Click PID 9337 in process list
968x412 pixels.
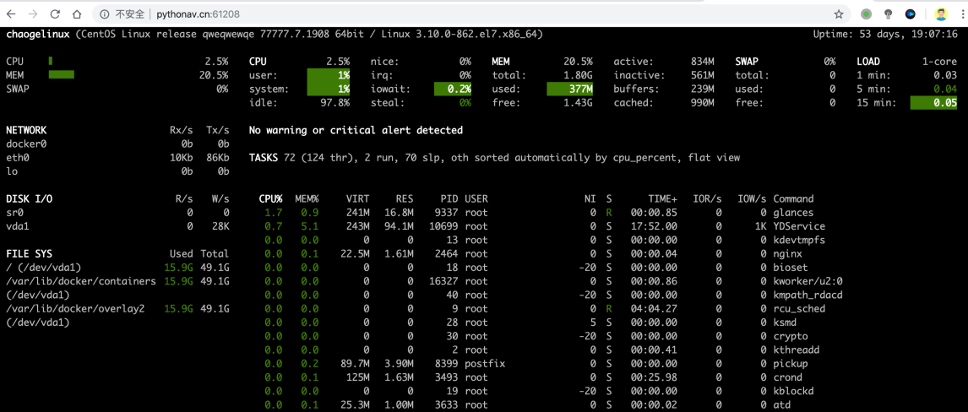(x=446, y=213)
